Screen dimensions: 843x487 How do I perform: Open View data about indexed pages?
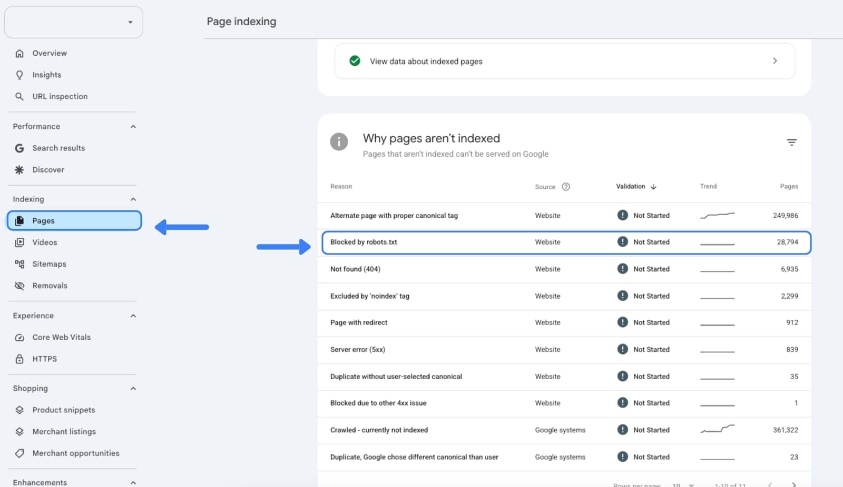(564, 61)
